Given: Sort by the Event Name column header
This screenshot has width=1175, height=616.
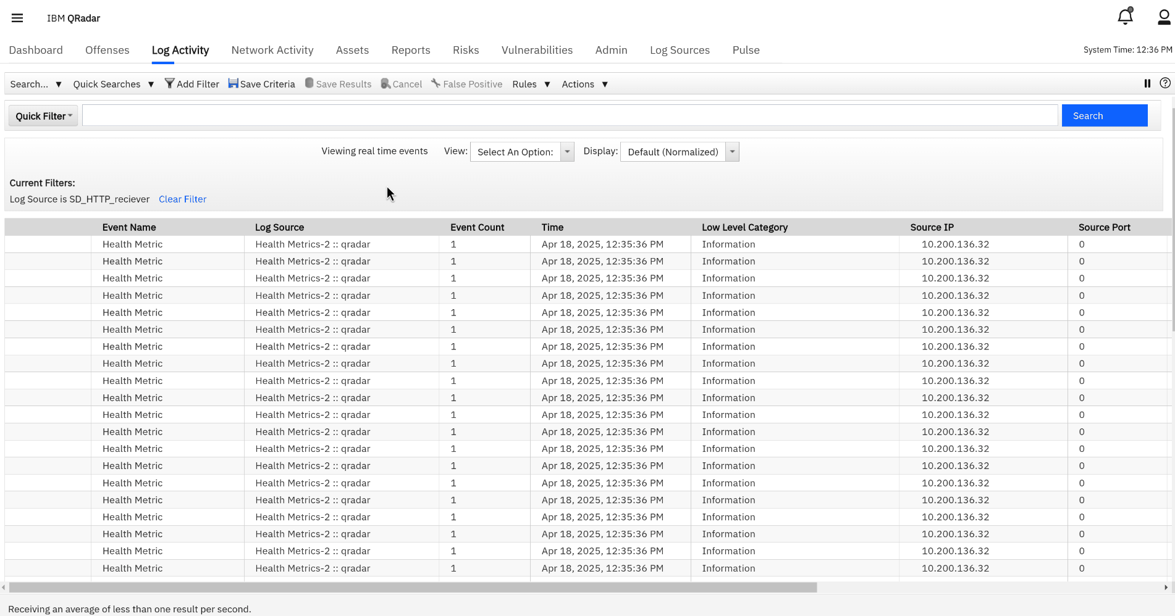Looking at the screenshot, I should click(x=129, y=227).
